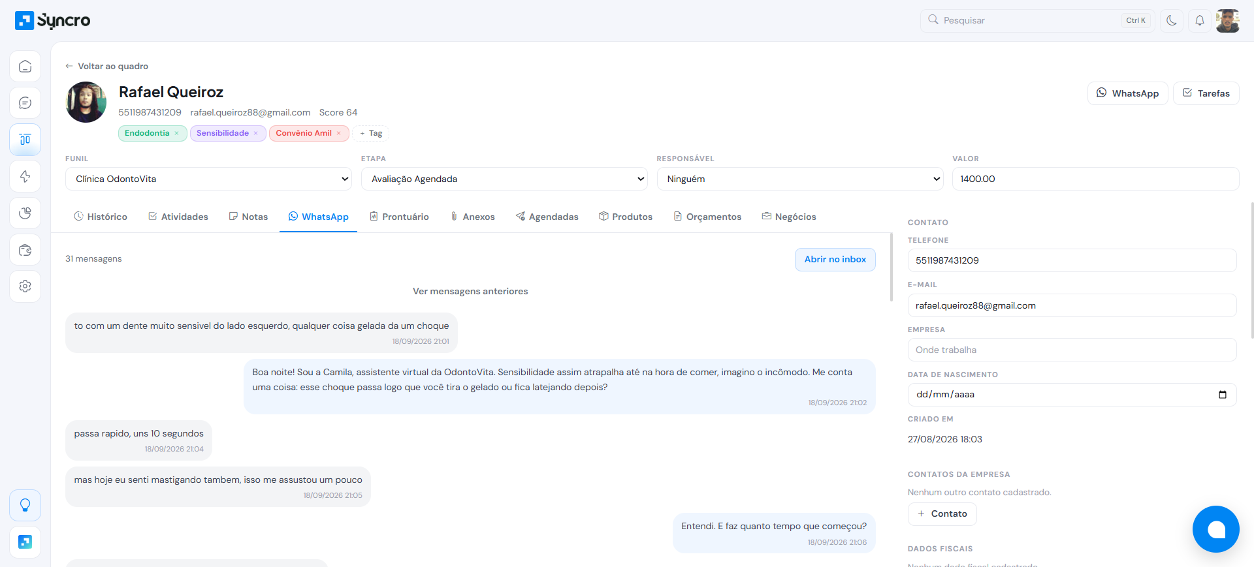Open the kanban board sidebar icon

pyautogui.click(x=25, y=140)
